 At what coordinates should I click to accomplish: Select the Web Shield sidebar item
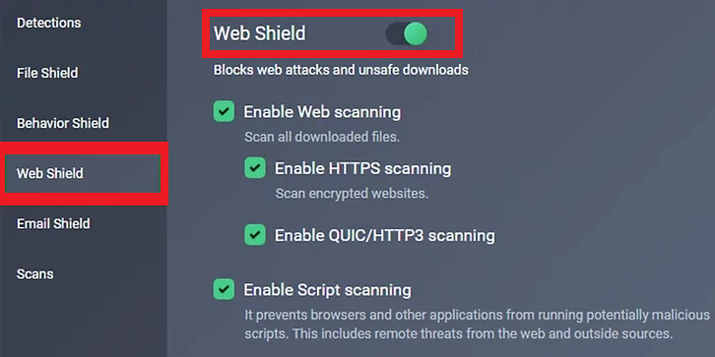pyautogui.click(x=83, y=173)
